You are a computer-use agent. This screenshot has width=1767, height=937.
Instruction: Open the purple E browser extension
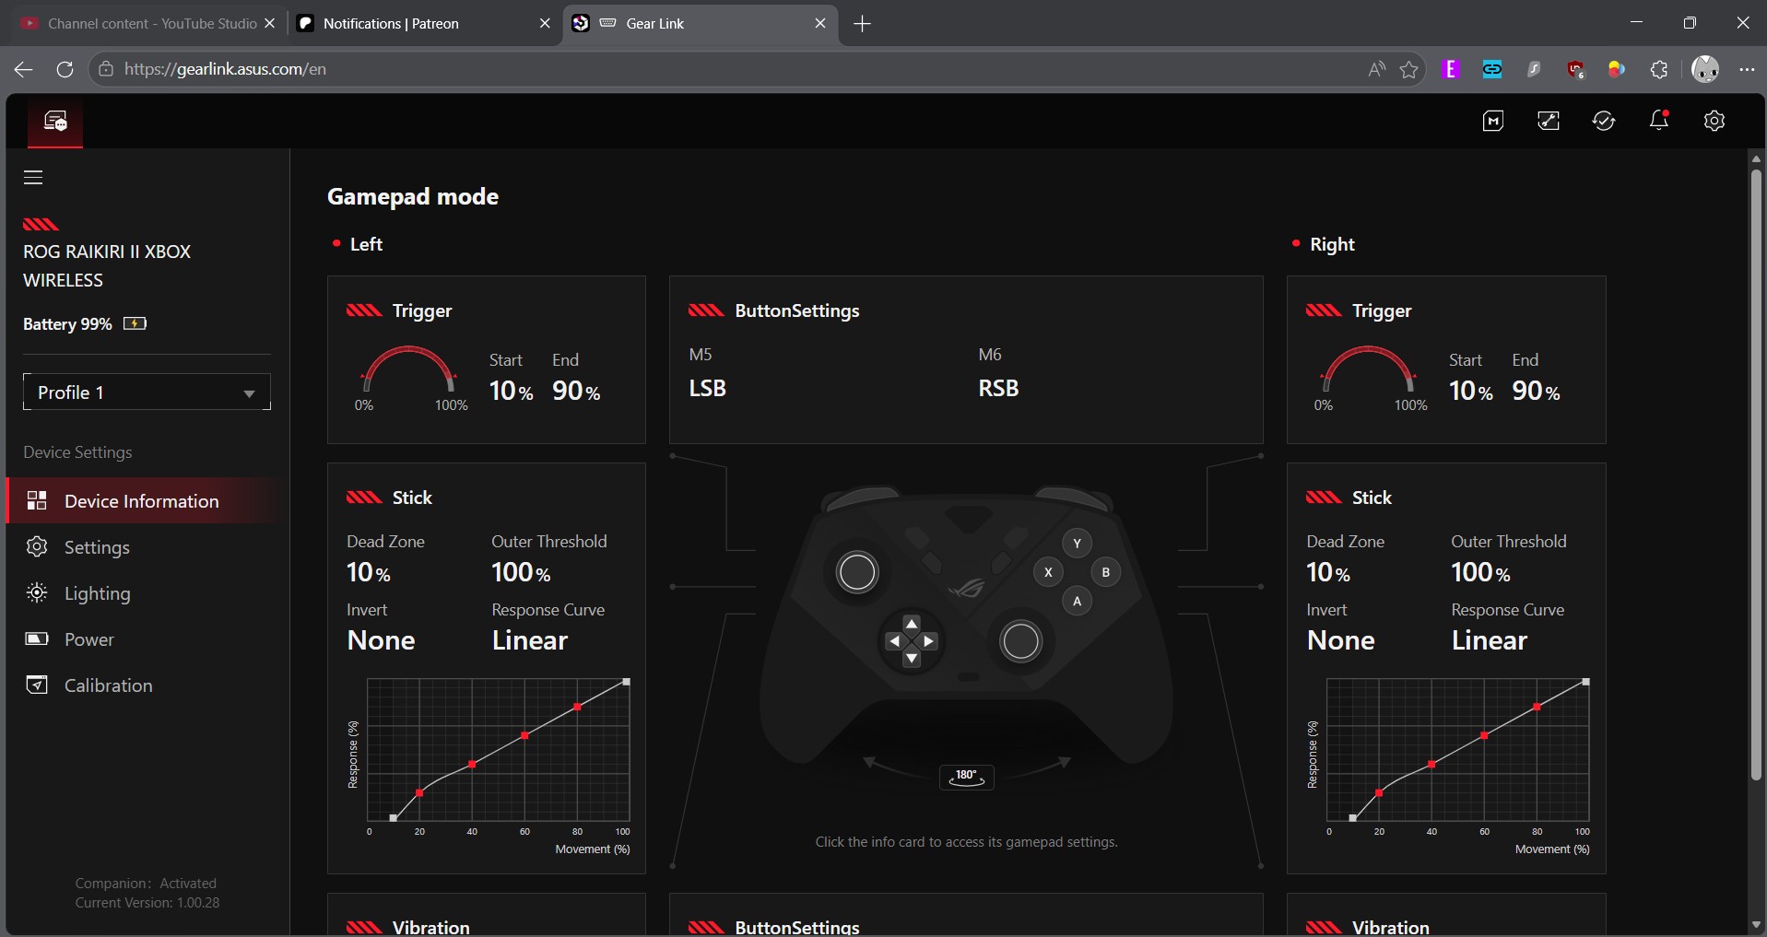coord(1452,69)
